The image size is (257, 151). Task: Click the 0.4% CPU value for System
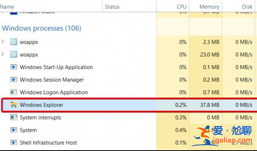click(x=181, y=130)
